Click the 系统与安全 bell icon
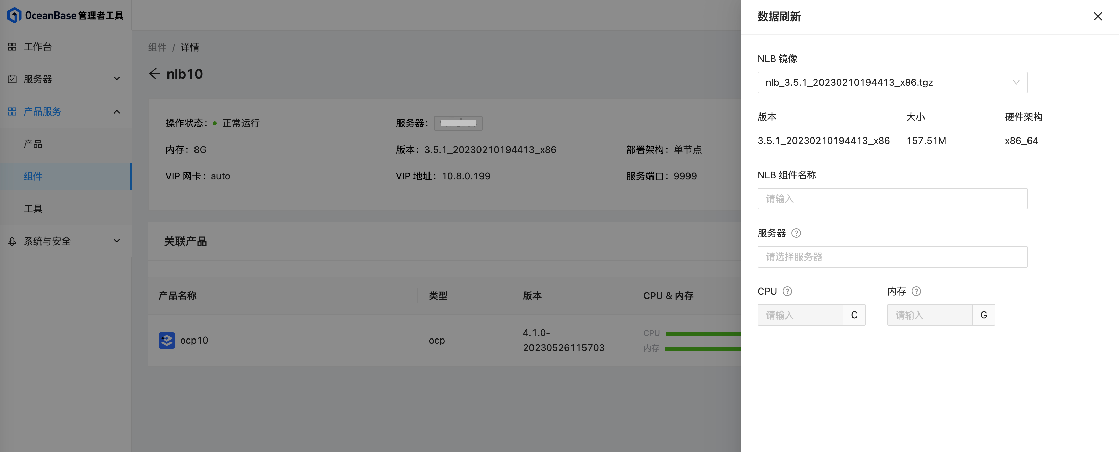Screen dimensions: 1119x452 (x=12, y=241)
